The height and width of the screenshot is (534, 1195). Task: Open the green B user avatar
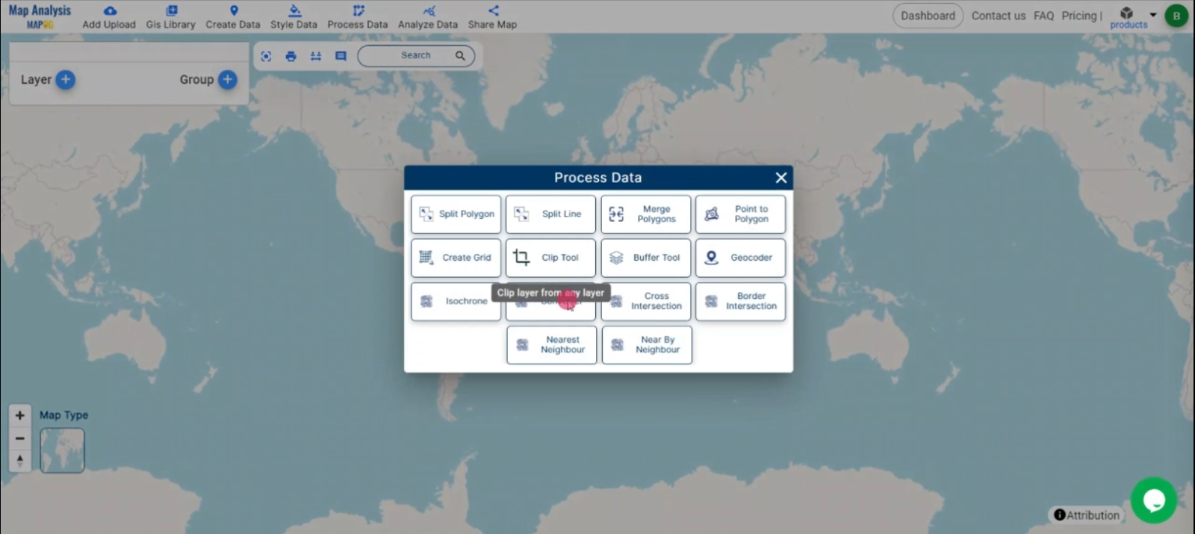click(1176, 16)
